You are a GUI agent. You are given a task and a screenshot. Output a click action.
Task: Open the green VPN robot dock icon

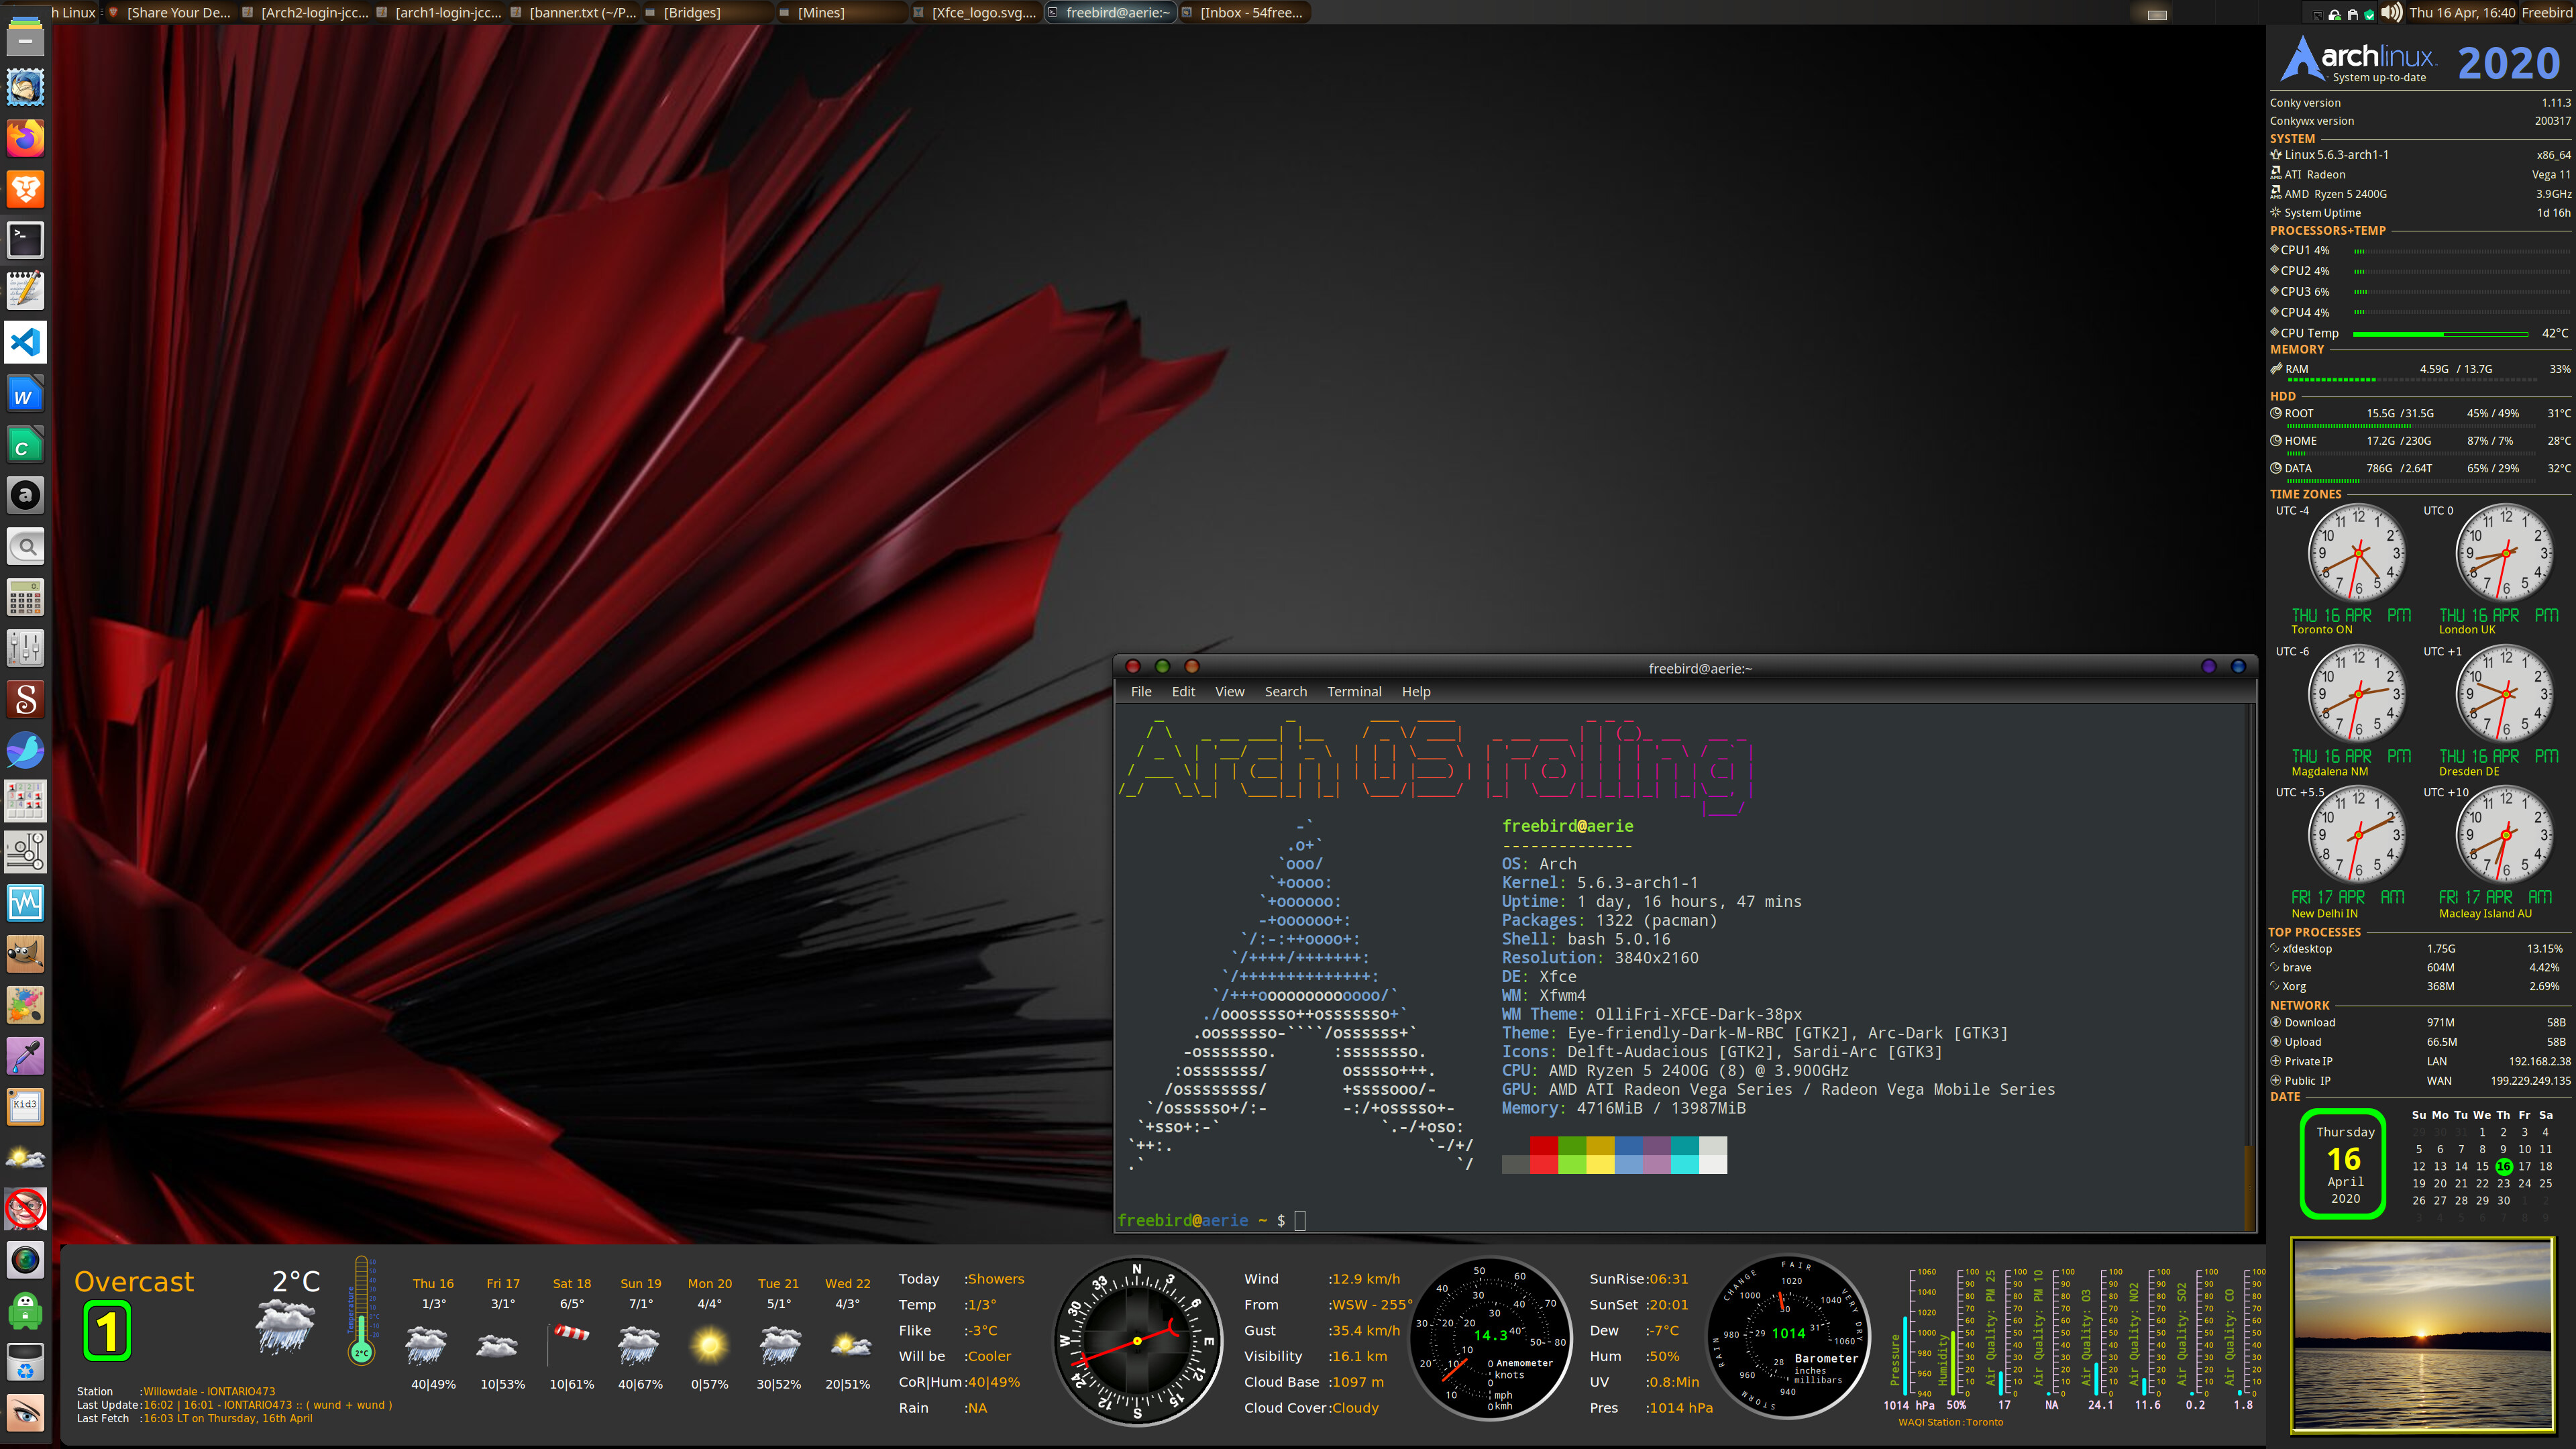pyautogui.click(x=25, y=1311)
